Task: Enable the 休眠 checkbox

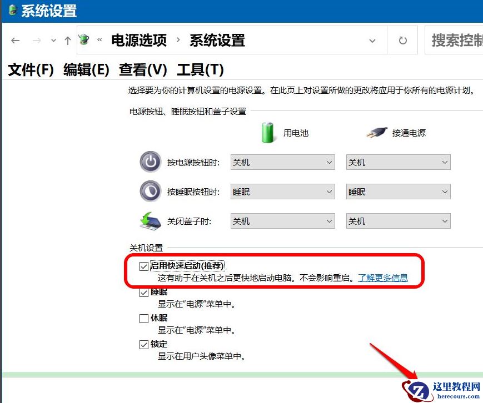Action: tap(144, 318)
